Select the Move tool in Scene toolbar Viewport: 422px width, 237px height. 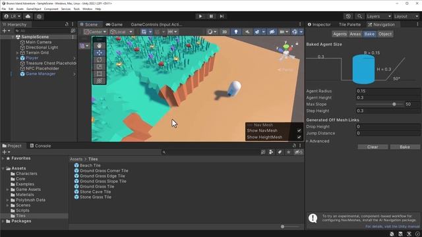click(100, 53)
